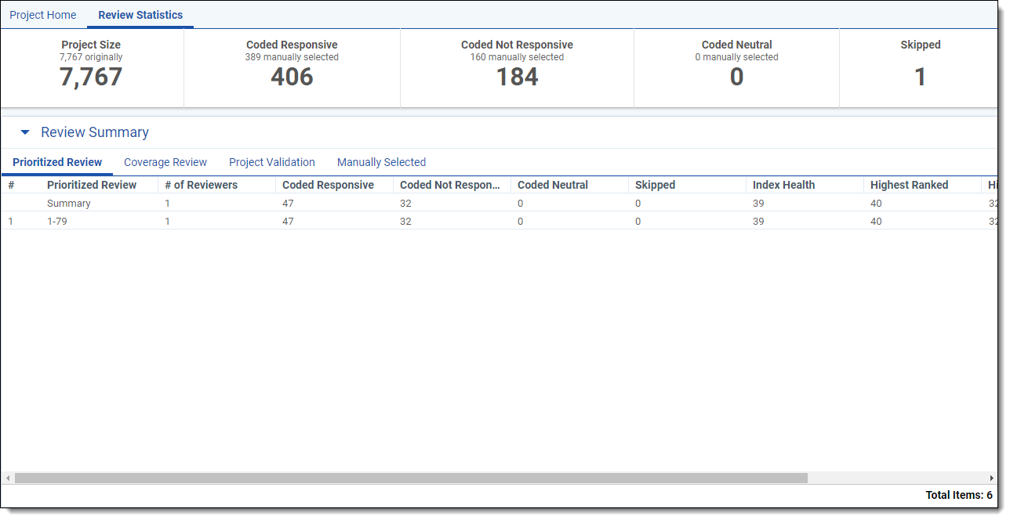The width and height of the screenshot is (1010, 520).
Task: Click reviewer count link in Summary row
Action: pos(167,203)
